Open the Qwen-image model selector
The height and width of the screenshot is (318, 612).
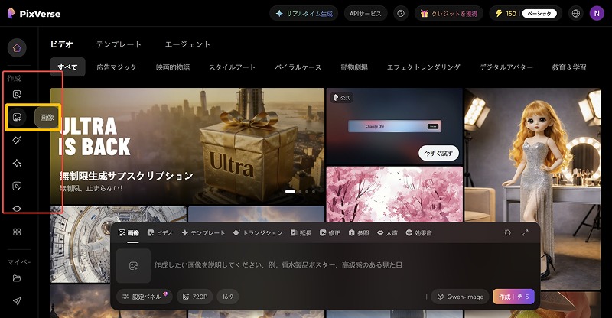[461, 297]
